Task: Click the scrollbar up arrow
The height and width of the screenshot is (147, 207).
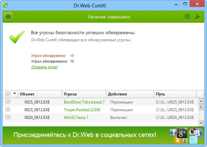Action: (201, 101)
